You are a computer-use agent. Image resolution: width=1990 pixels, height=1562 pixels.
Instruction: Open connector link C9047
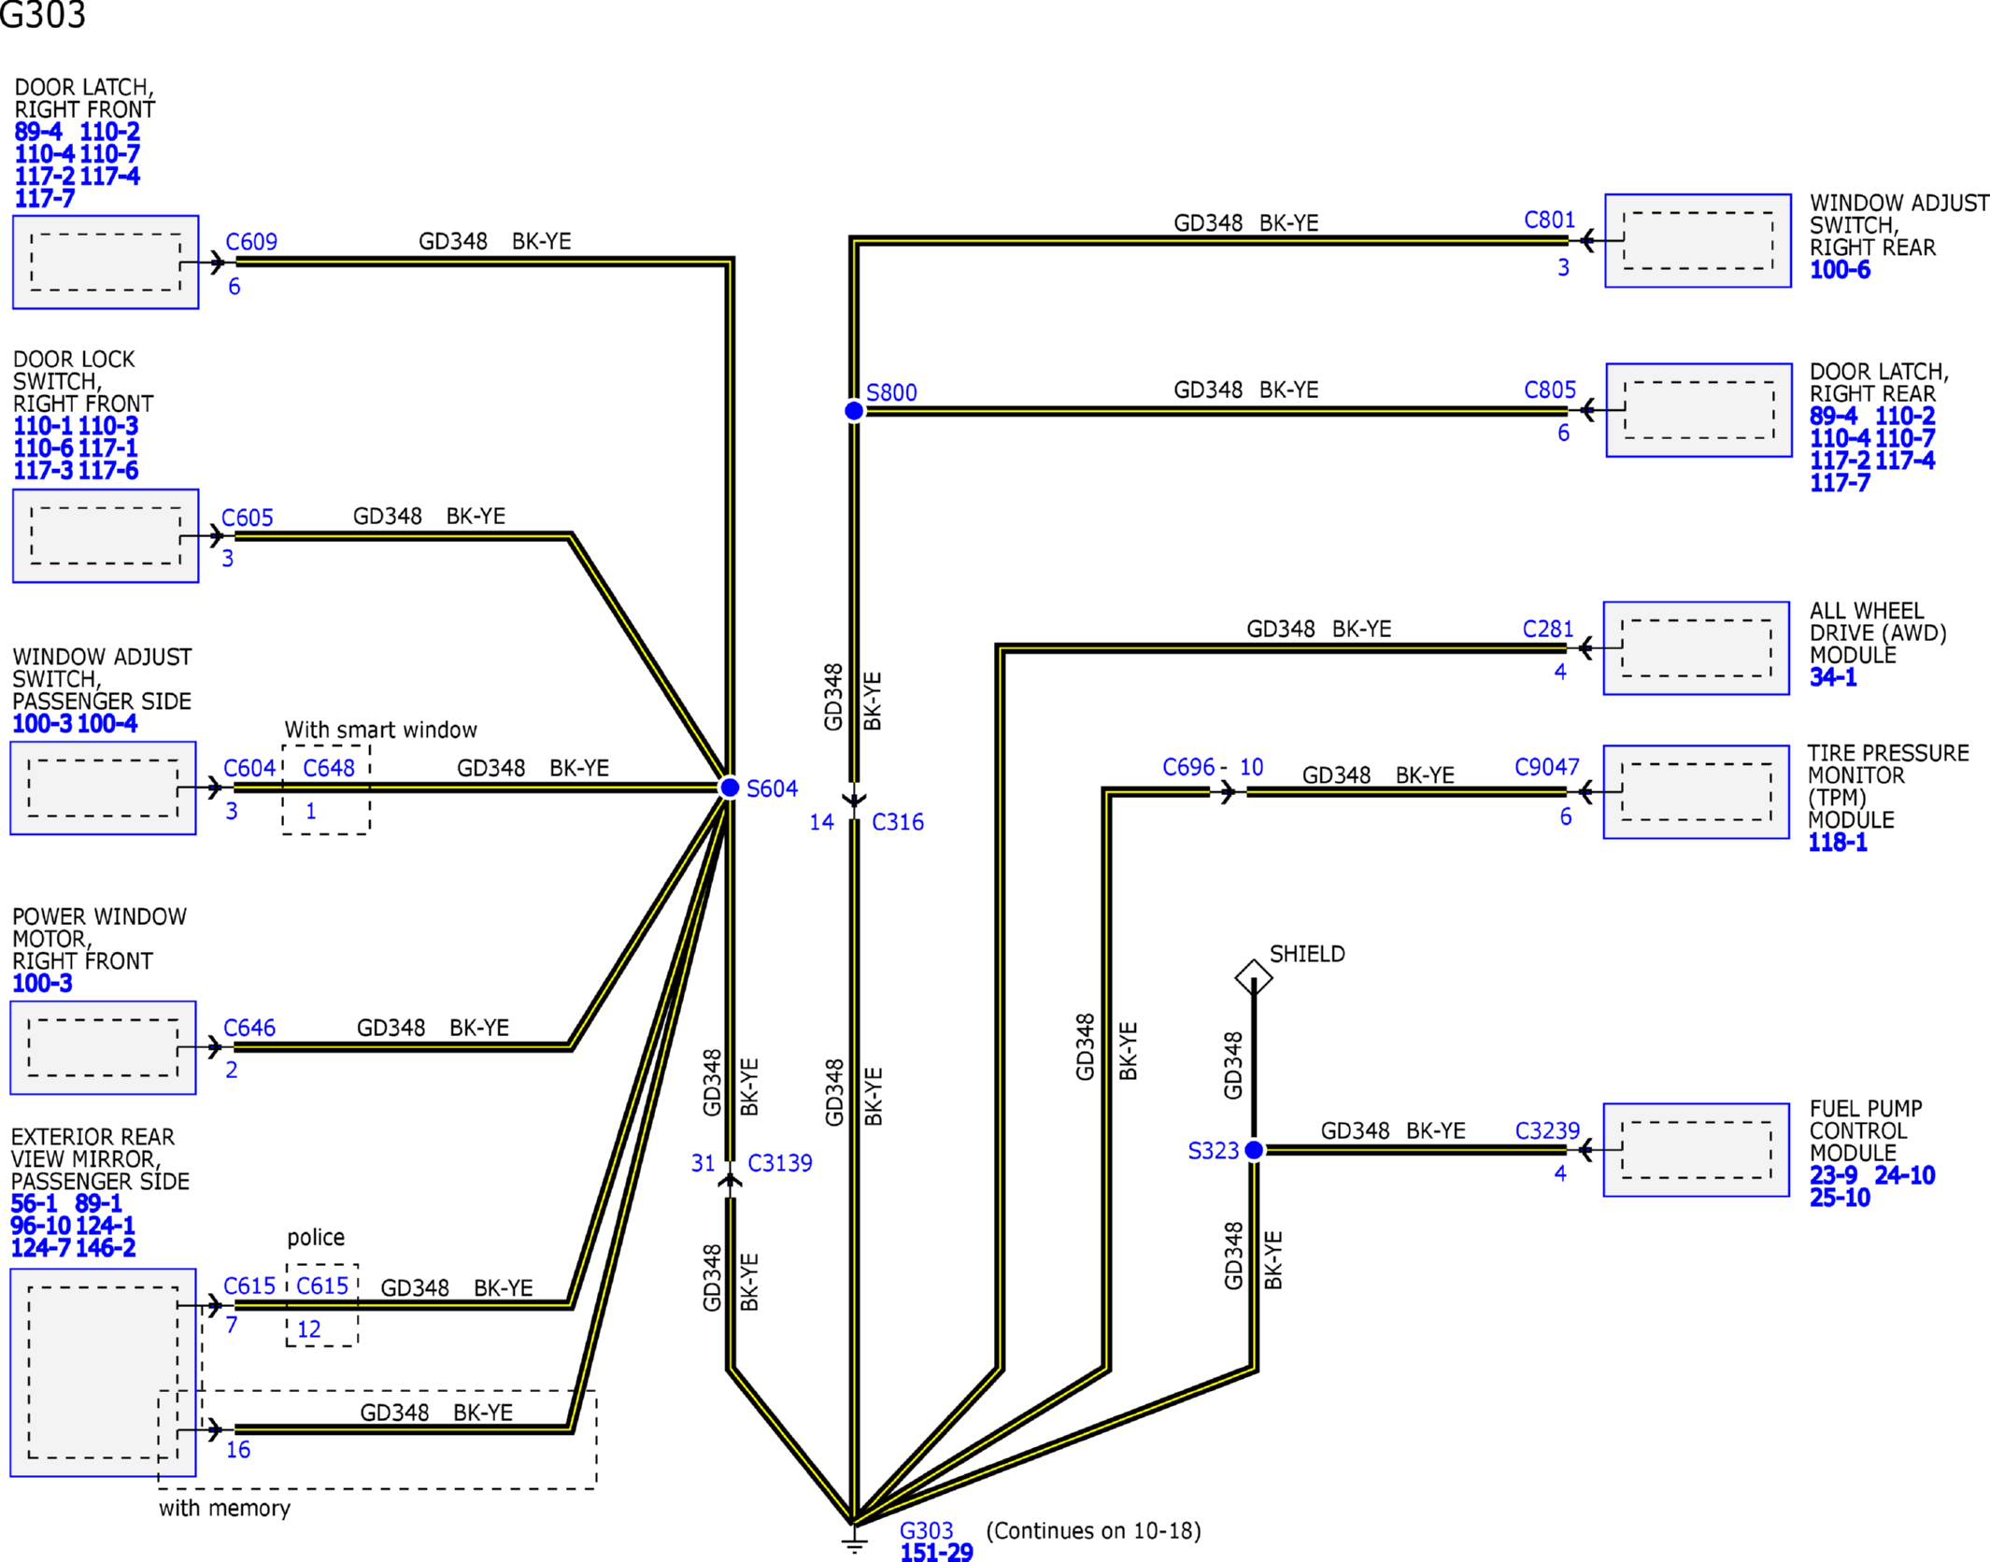click(1546, 767)
